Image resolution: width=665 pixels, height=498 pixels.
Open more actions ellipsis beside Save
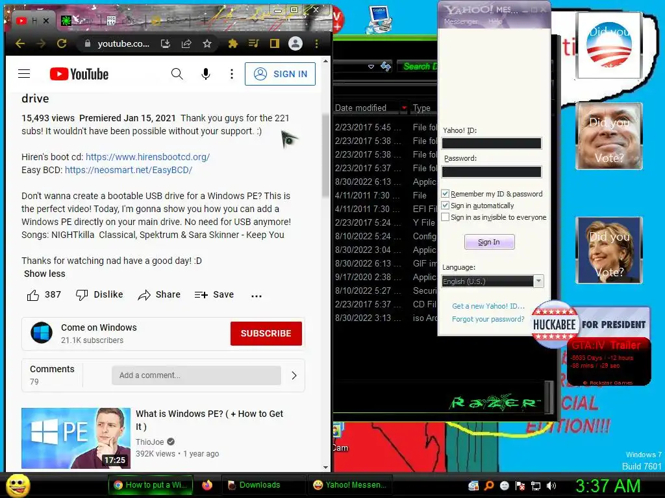257,296
